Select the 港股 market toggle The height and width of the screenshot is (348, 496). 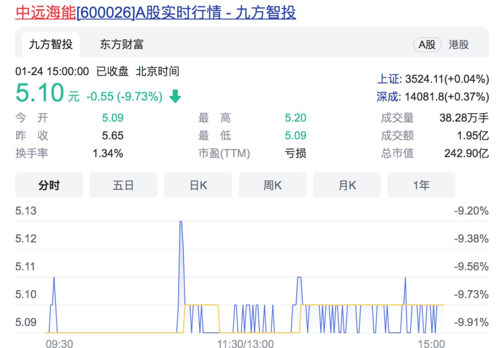coord(459,44)
